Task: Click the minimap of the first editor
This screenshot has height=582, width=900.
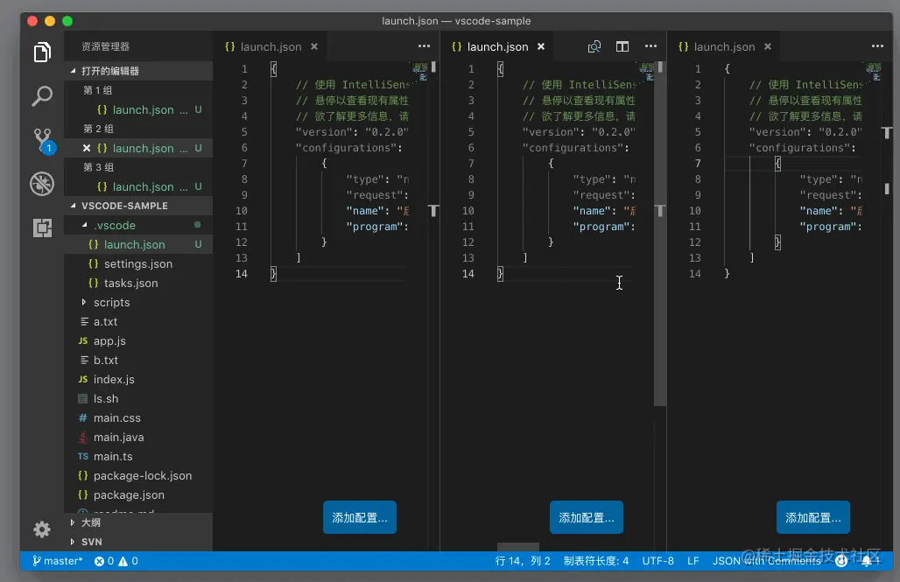Action: (x=421, y=73)
